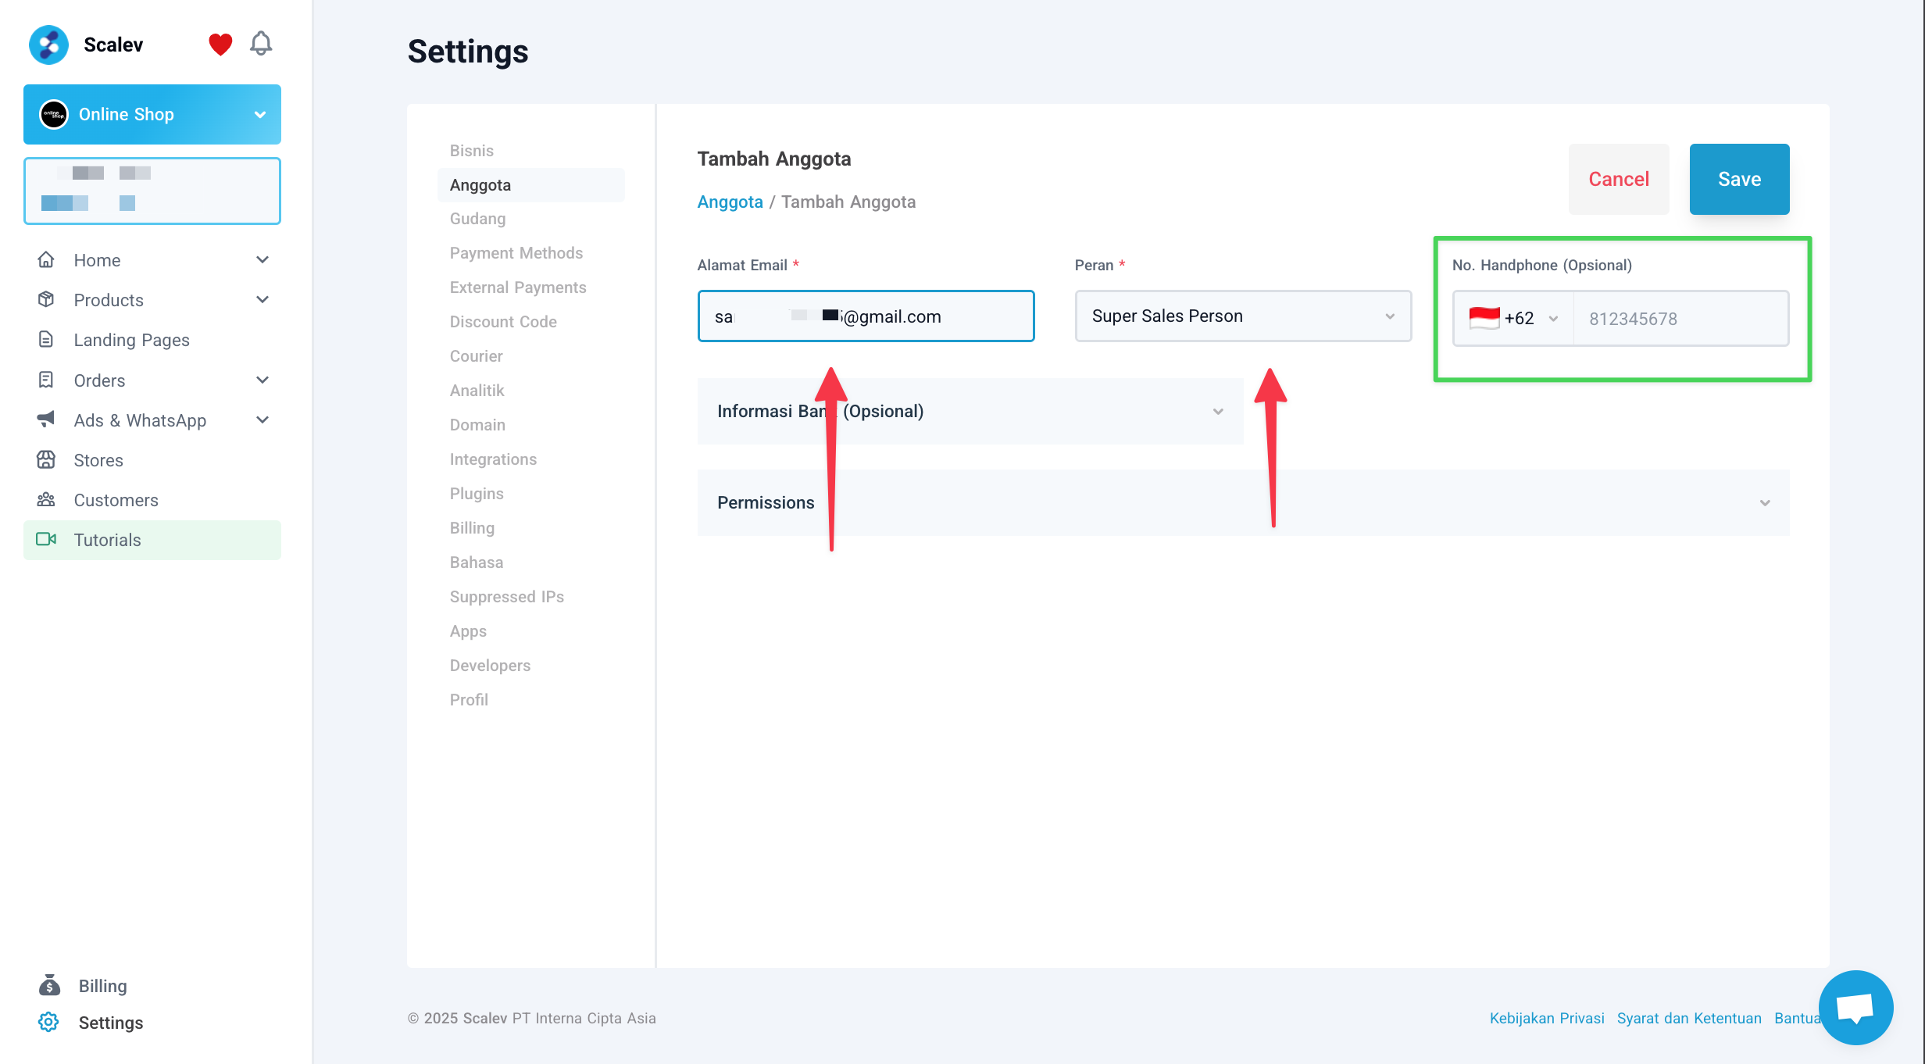Expand the Products sidebar chevron
This screenshot has height=1064, width=1925.
[x=262, y=299]
